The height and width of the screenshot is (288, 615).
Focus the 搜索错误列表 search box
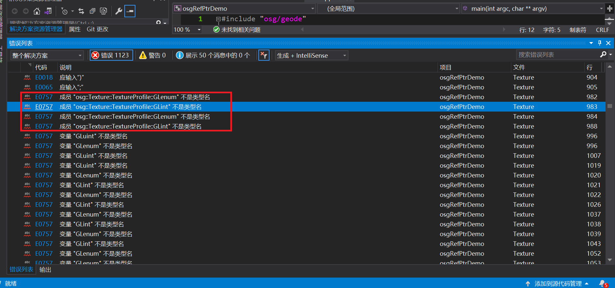(557, 55)
